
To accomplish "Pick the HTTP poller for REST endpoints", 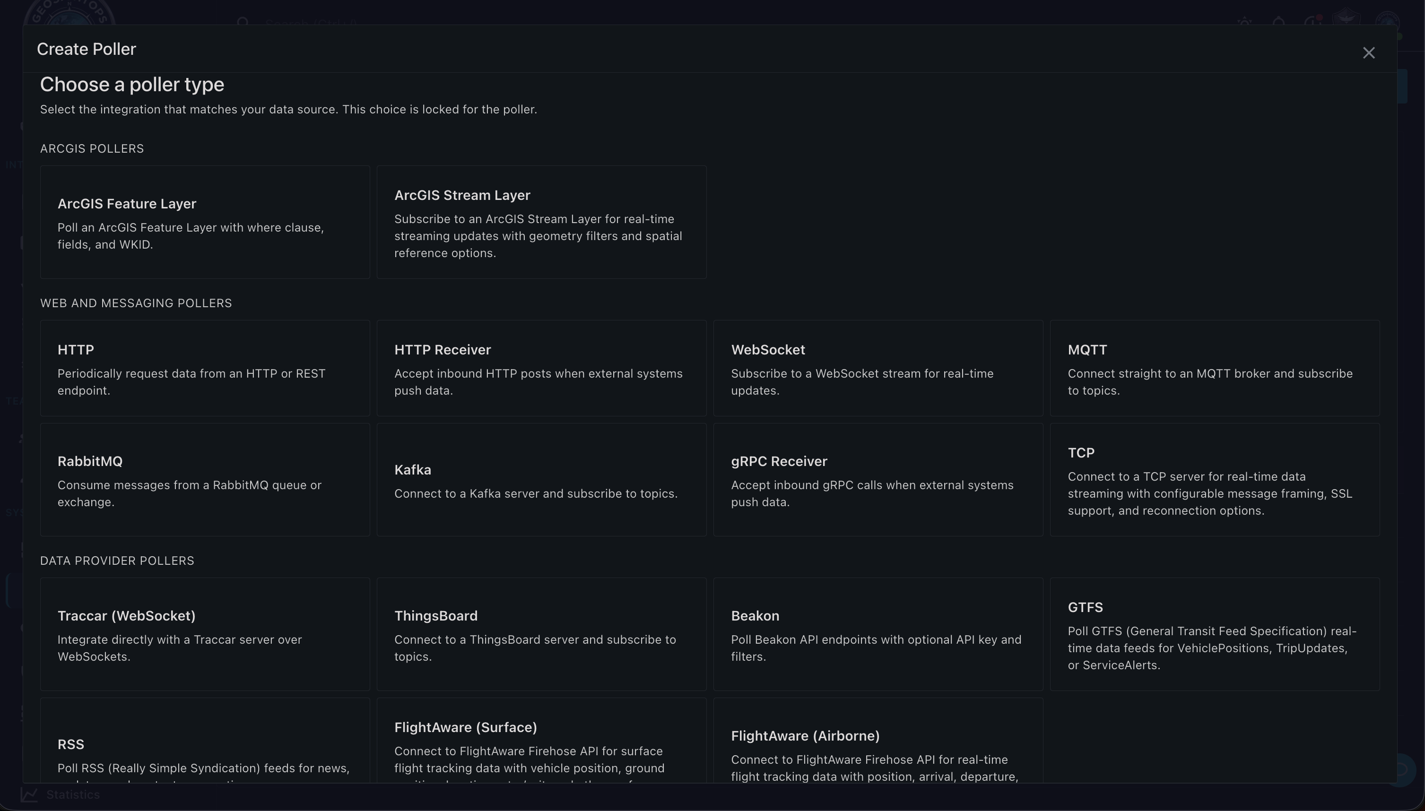I will (205, 368).
